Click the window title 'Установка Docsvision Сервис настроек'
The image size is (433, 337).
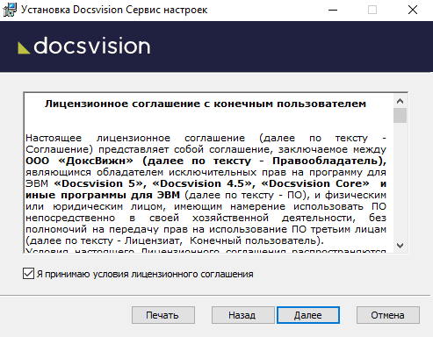pos(114,10)
